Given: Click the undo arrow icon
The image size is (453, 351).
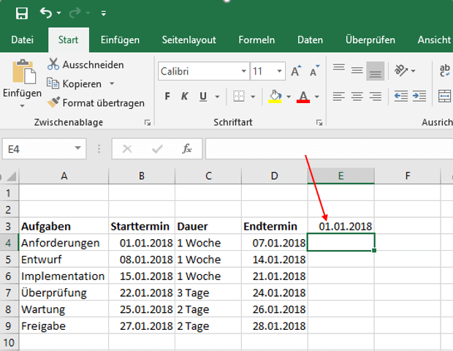Looking at the screenshot, I should pos(46,13).
